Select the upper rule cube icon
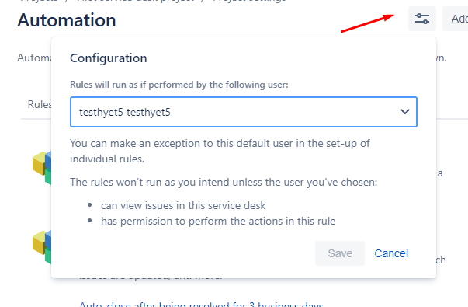Viewport: 468px width, 307px height. [42, 168]
